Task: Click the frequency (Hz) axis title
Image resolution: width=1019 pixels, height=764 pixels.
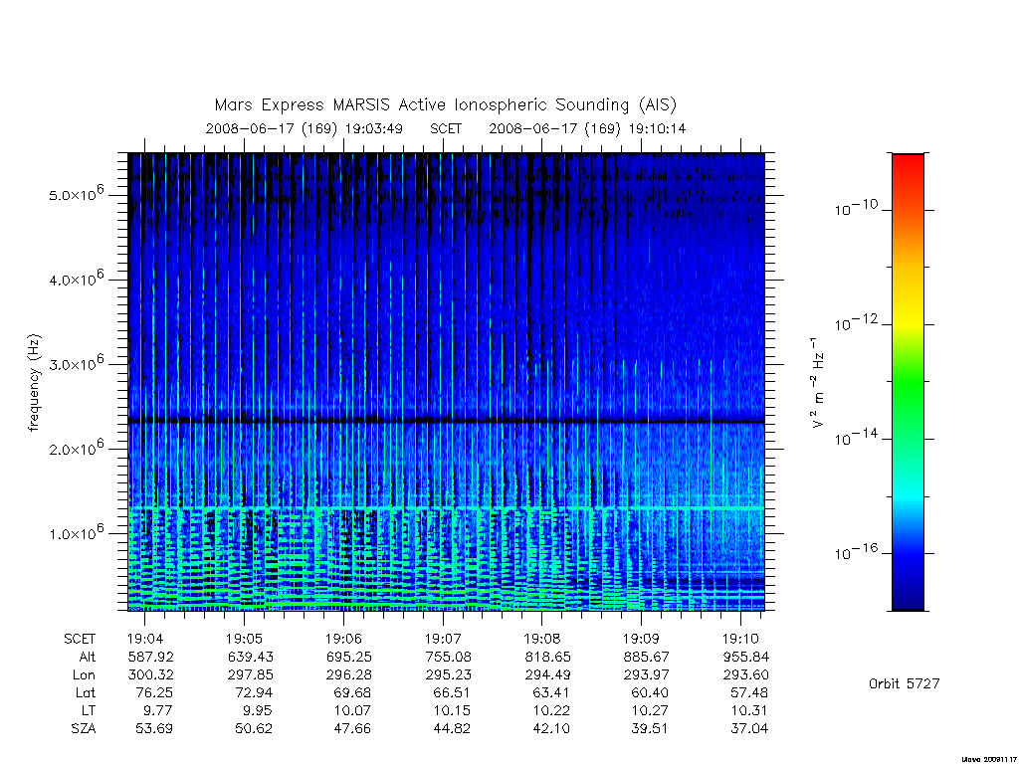Action: (34, 383)
